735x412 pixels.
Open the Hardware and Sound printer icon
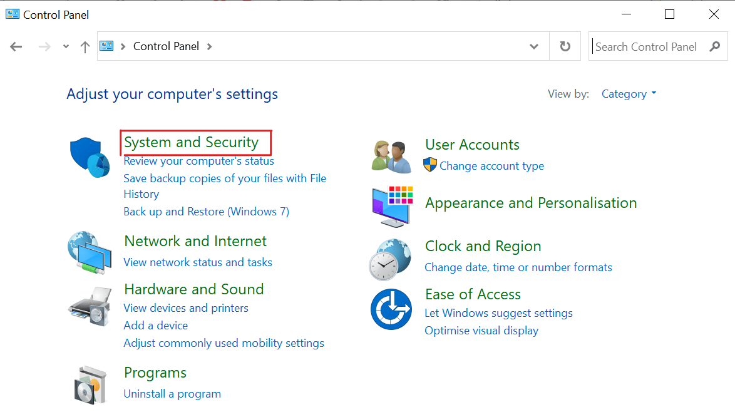(90, 307)
